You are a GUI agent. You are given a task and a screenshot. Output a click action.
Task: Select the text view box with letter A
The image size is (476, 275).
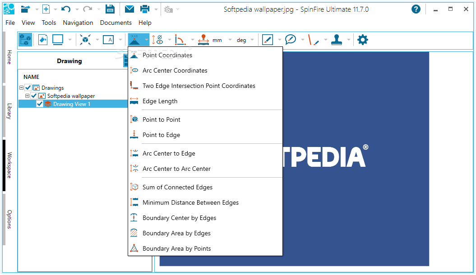108,40
